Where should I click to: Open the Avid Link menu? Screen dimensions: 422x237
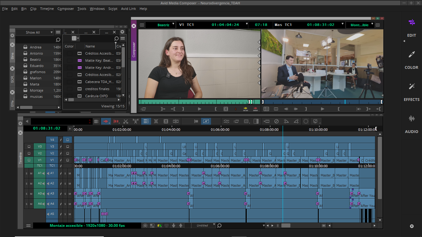click(x=128, y=9)
